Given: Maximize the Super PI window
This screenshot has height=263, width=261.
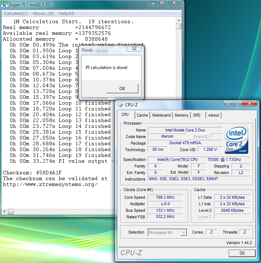Looking at the screenshot, I should (162, 3).
